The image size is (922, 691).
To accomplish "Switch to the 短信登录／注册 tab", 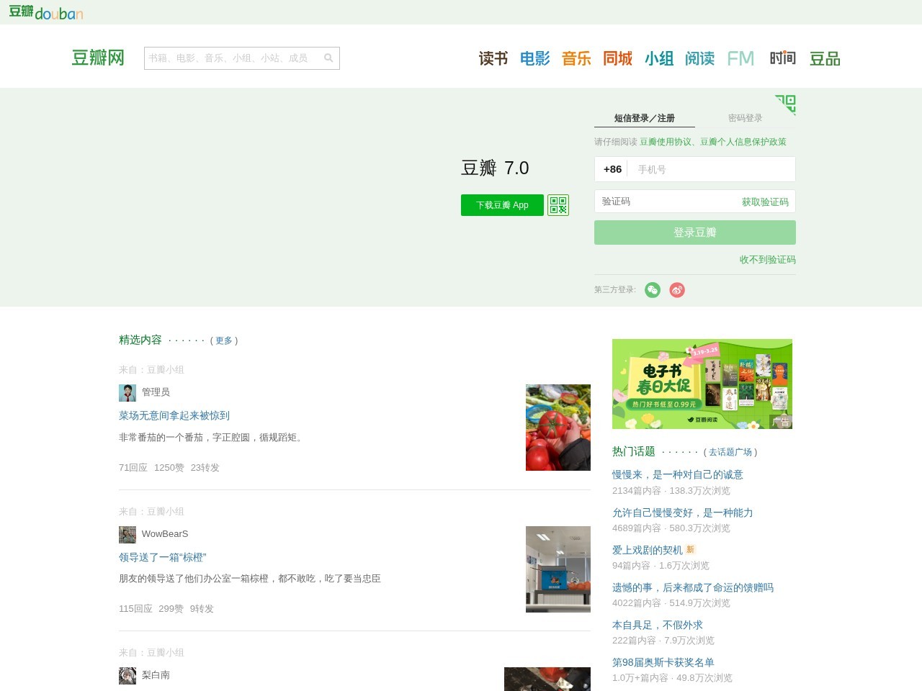I will [644, 118].
